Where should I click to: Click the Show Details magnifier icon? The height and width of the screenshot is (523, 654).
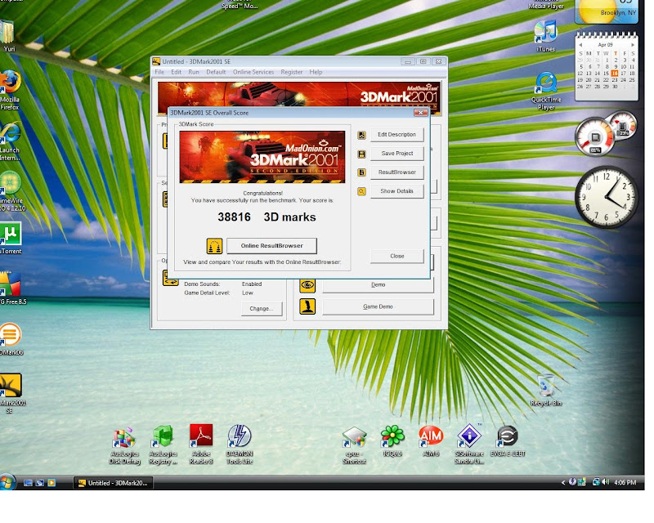pyautogui.click(x=361, y=191)
